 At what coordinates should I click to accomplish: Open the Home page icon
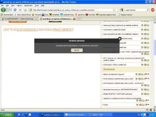click(x=25, y=10)
